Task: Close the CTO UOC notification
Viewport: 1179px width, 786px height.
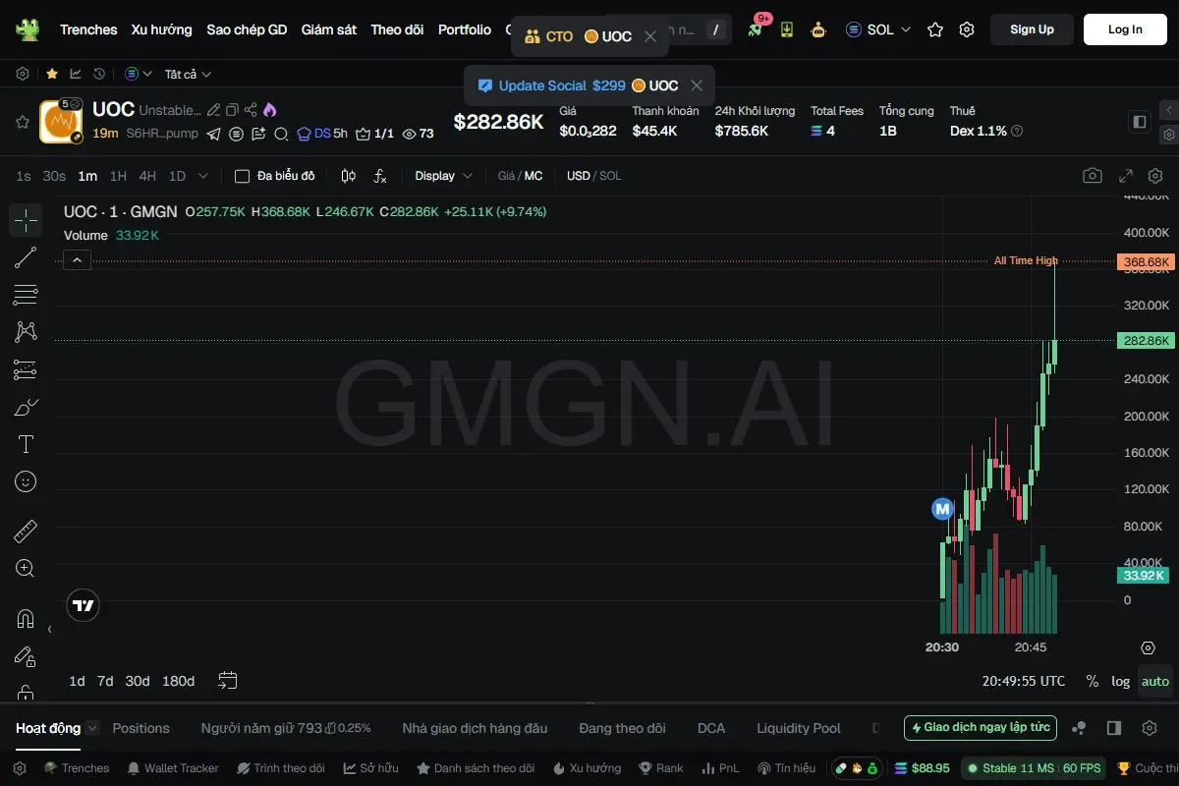Action: click(x=650, y=36)
